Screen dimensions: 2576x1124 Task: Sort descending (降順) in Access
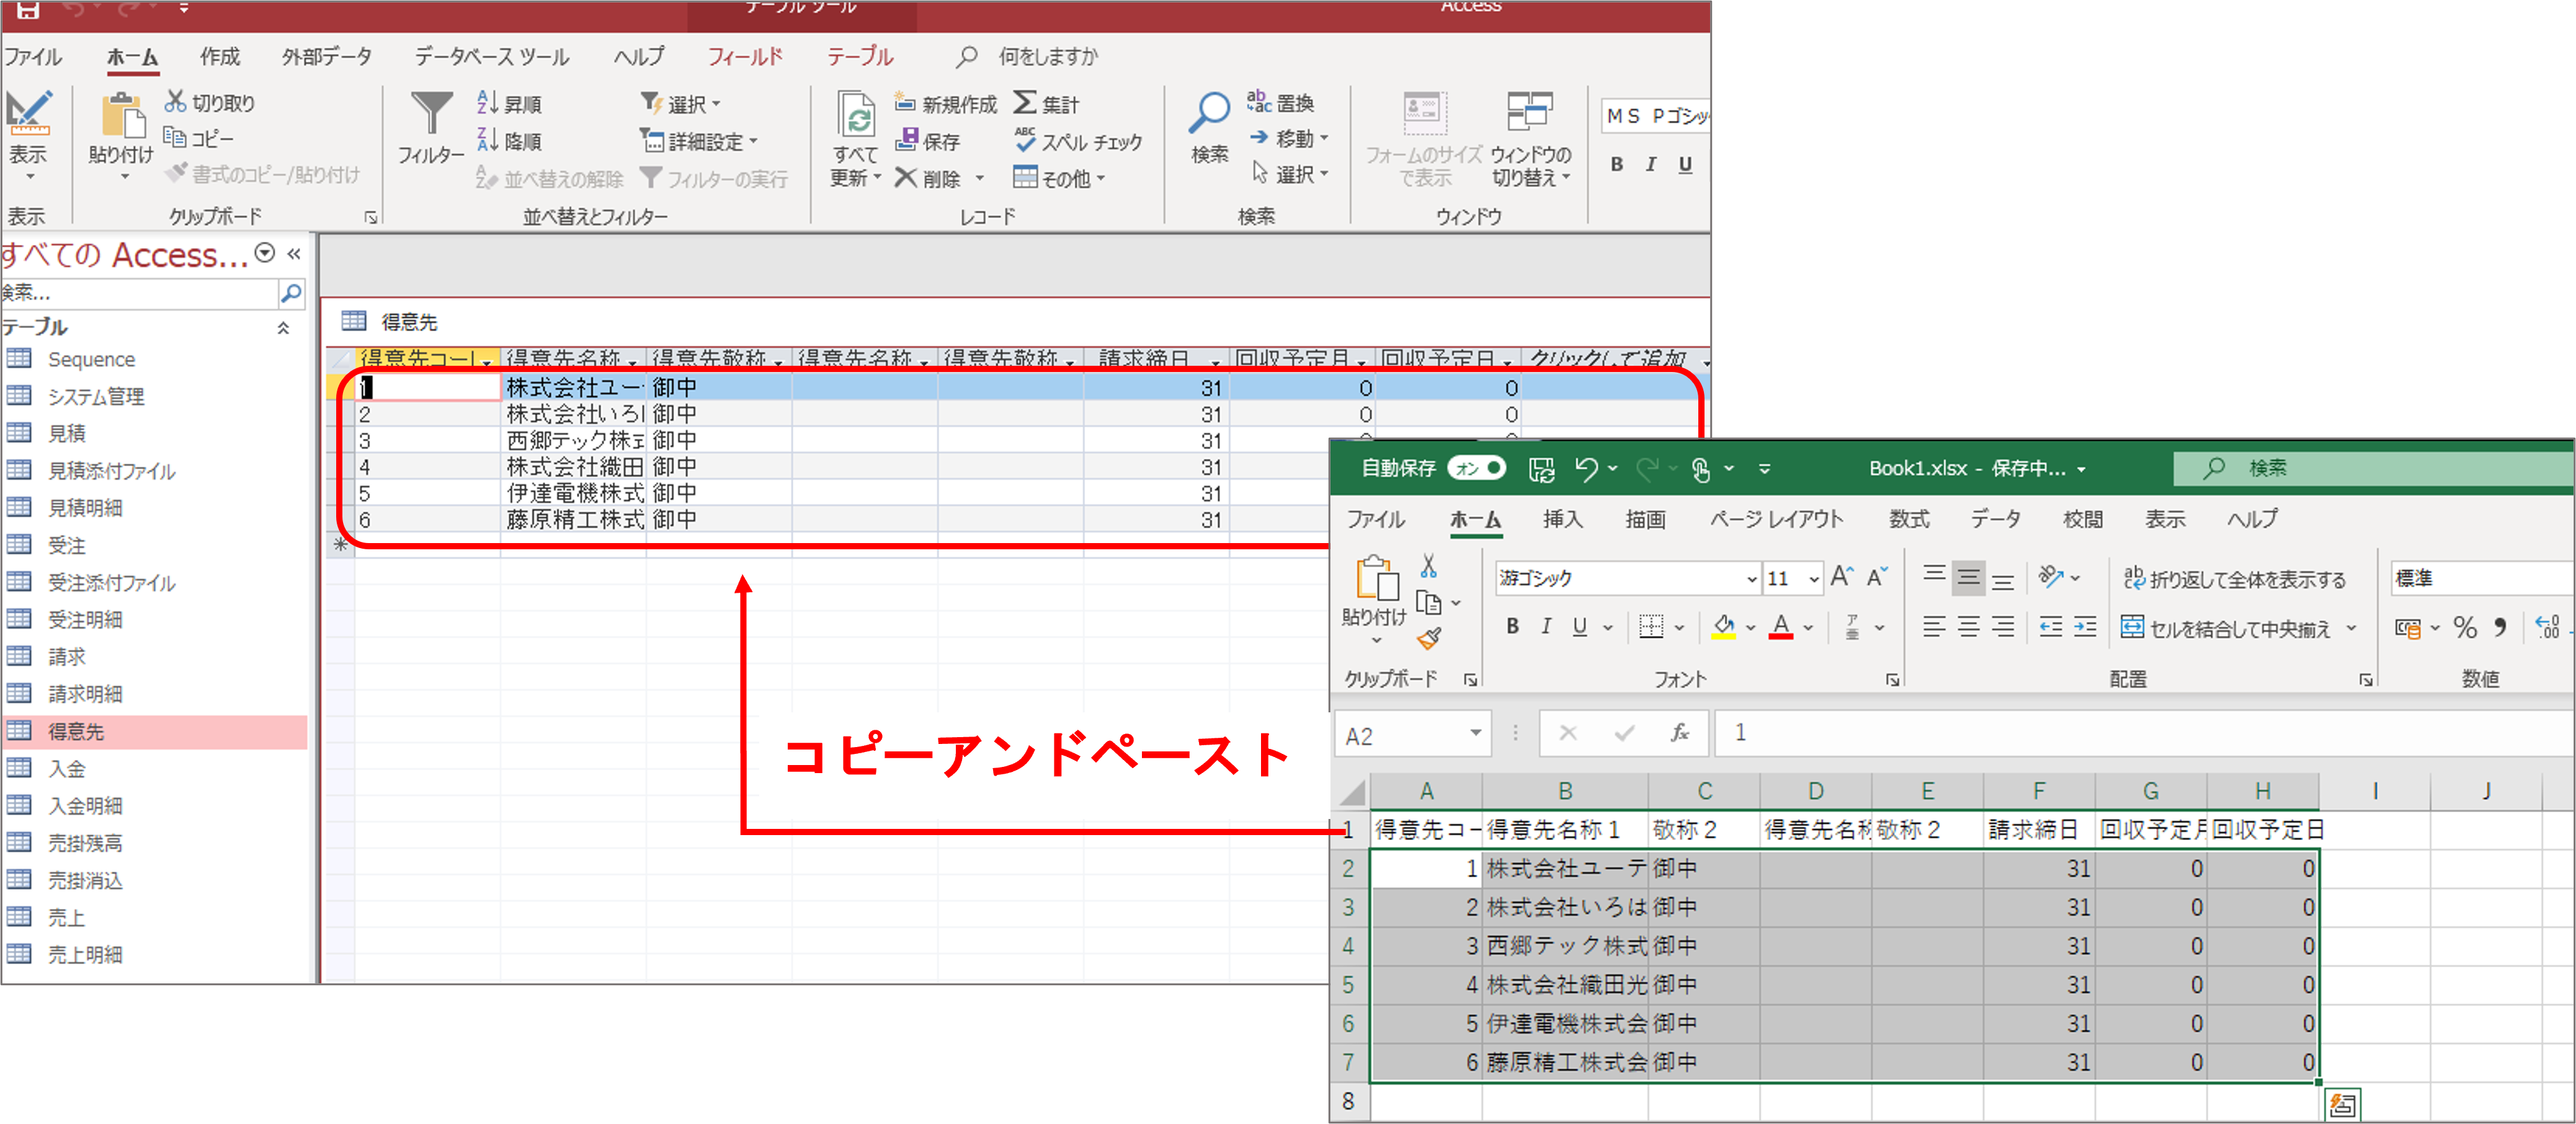509,141
